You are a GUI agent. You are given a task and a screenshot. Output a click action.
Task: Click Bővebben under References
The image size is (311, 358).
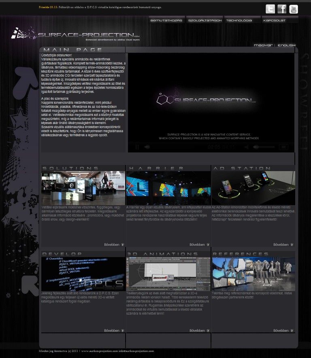tap(283, 330)
